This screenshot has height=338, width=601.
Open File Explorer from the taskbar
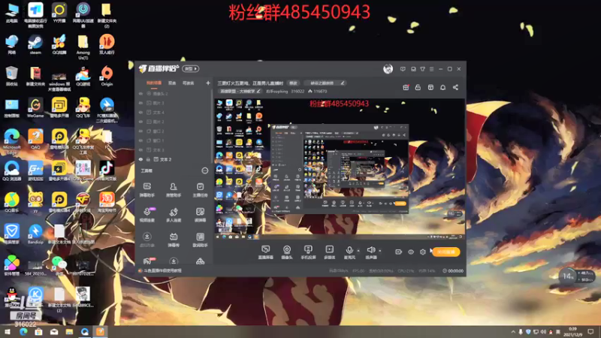69,331
